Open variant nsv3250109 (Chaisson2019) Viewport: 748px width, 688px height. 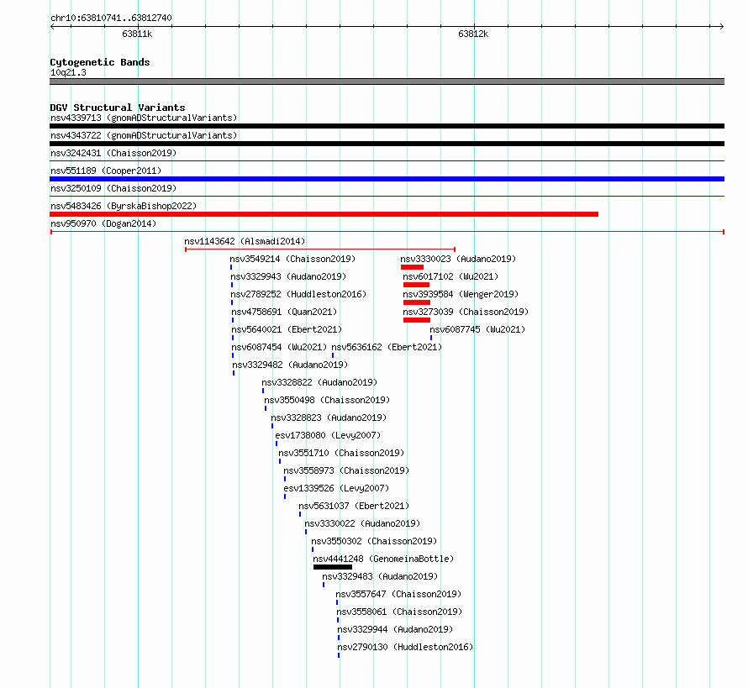pos(113,188)
